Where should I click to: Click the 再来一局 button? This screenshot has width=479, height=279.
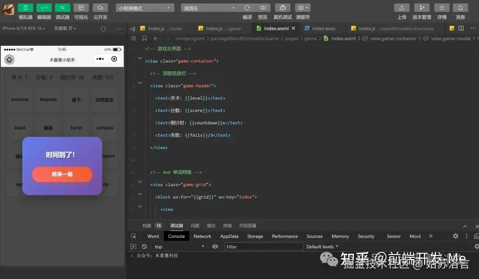coord(62,174)
